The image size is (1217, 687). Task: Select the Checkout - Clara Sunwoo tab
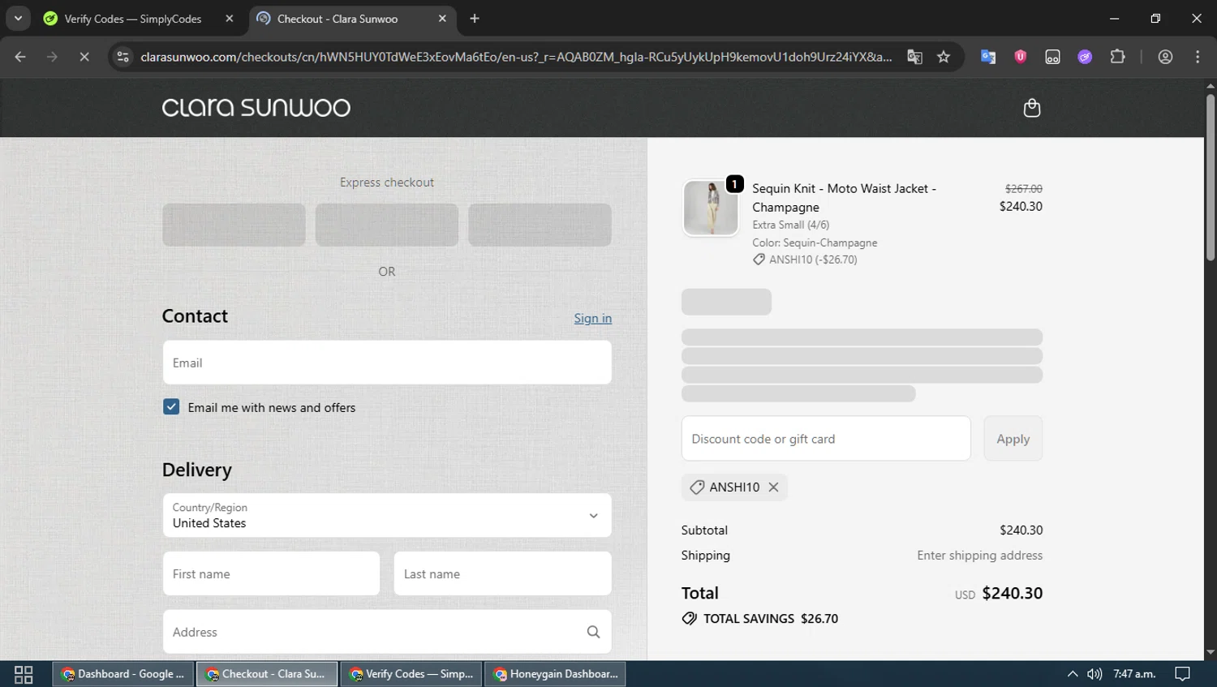tap(338, 19)
